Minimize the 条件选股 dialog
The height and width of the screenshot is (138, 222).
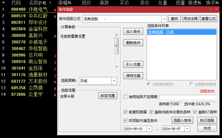[211, 9]
